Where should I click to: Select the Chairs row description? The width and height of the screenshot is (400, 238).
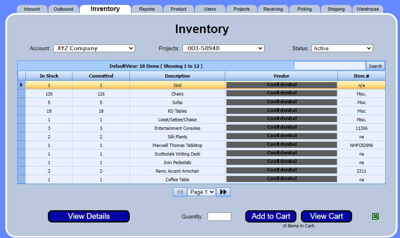[177, 94]
